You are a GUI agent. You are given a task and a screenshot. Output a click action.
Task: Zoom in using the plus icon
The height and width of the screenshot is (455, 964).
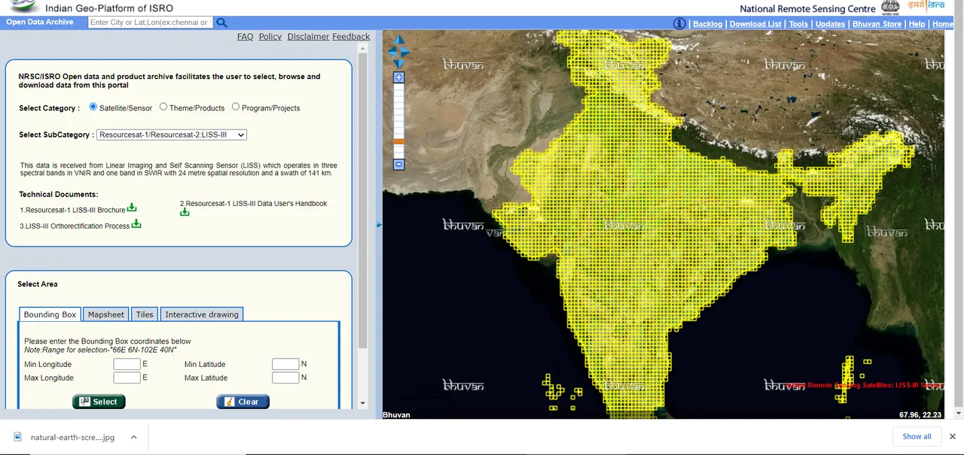[399, 77]
